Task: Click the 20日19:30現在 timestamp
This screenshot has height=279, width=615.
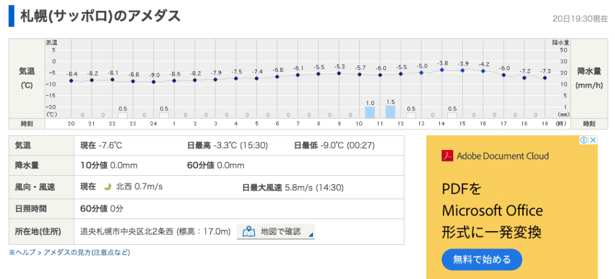Action: click(579, 19)
